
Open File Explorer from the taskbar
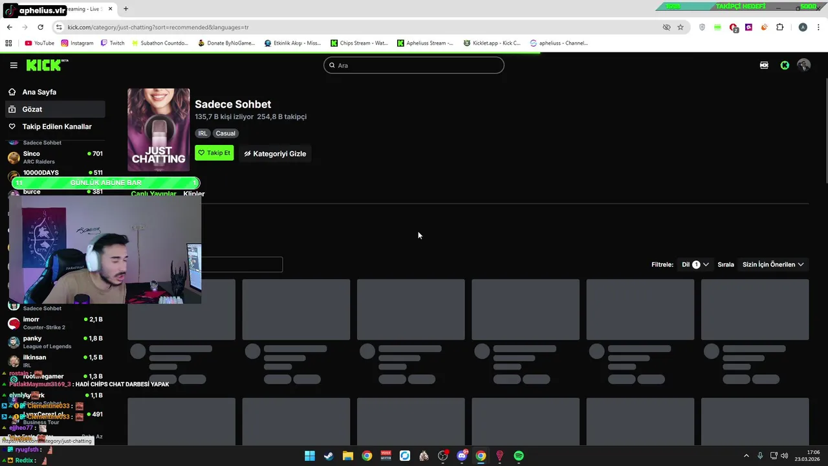(x=348, y=456)
